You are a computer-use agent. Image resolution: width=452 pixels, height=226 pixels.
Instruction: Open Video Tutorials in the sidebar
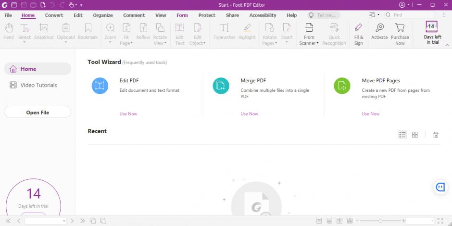(x=38, y=85)
